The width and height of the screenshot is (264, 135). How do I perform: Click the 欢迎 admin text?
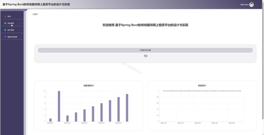click(244, 5)
